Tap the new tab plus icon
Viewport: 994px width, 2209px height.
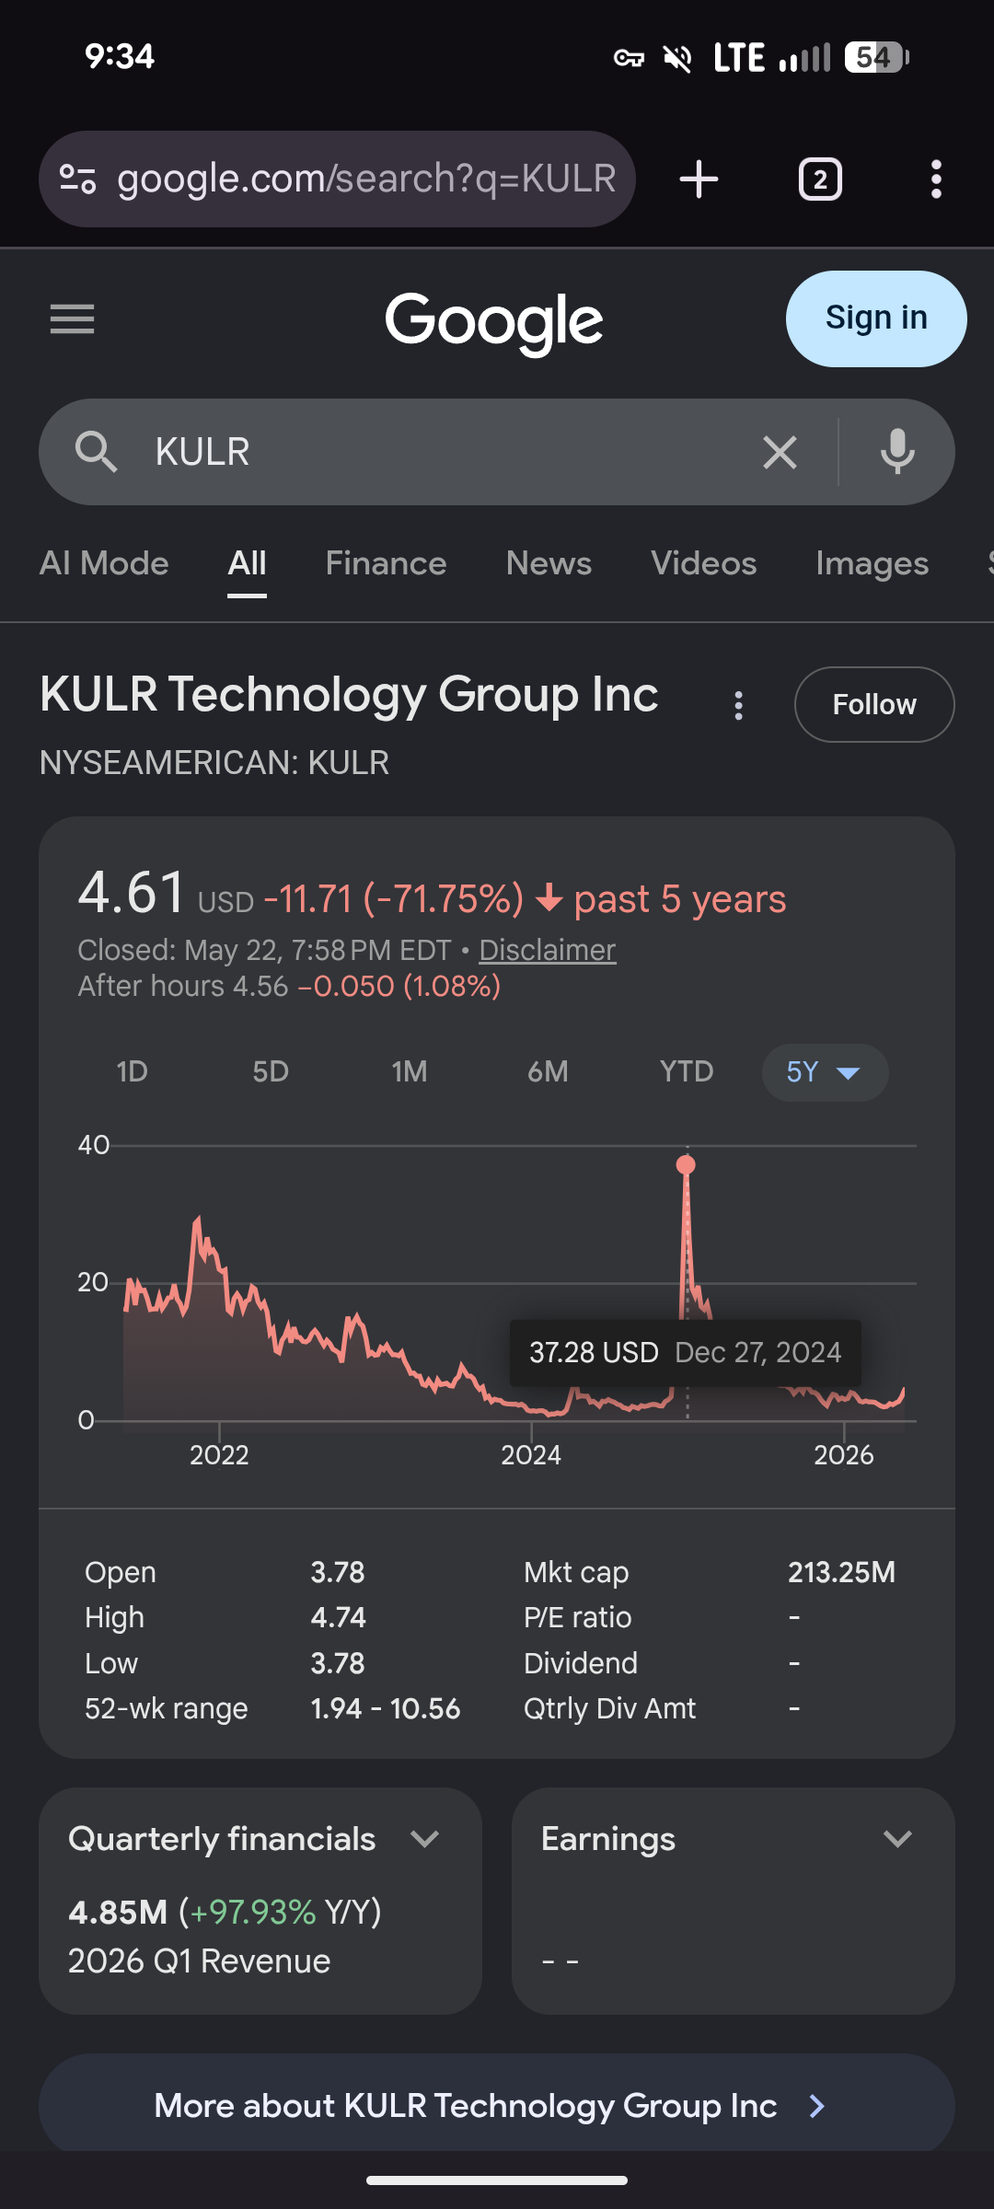point(699,179)
